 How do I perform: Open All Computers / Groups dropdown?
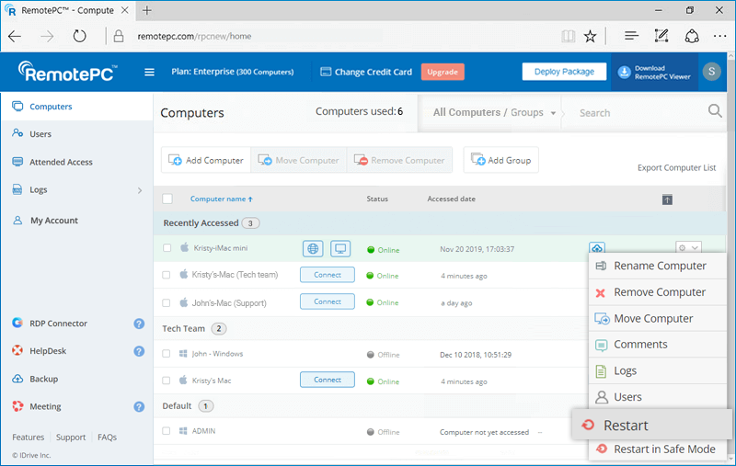coord(494,112)
